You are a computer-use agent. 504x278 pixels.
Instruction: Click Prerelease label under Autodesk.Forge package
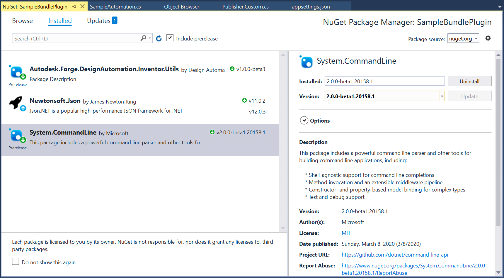[18, 84]
